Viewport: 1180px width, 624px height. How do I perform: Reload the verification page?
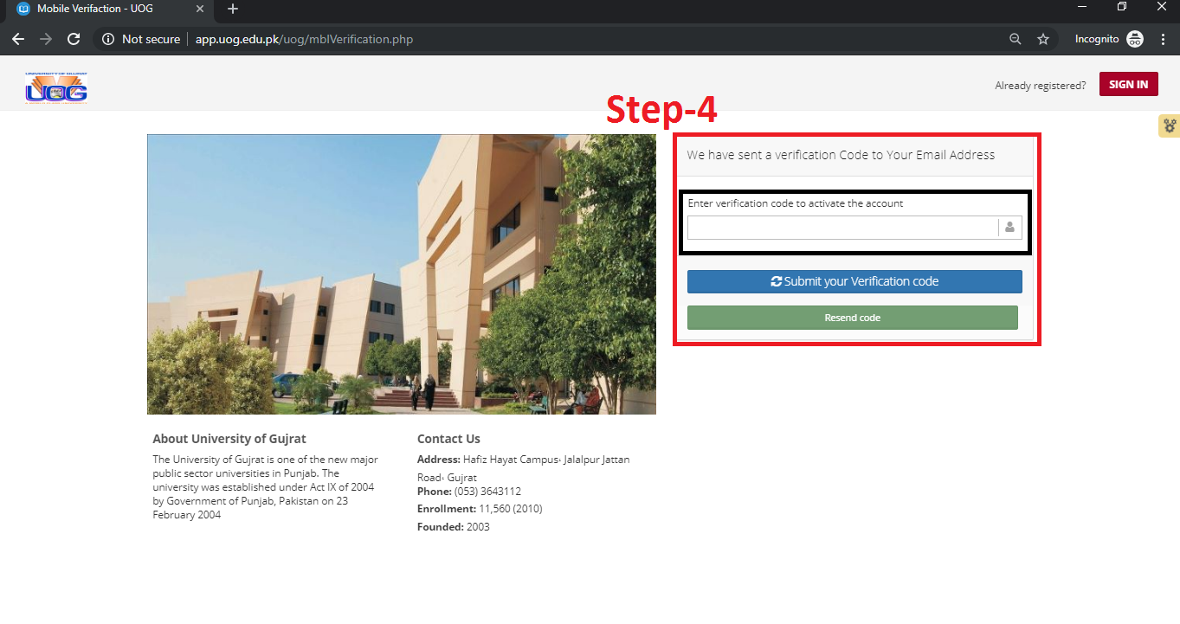74,38
